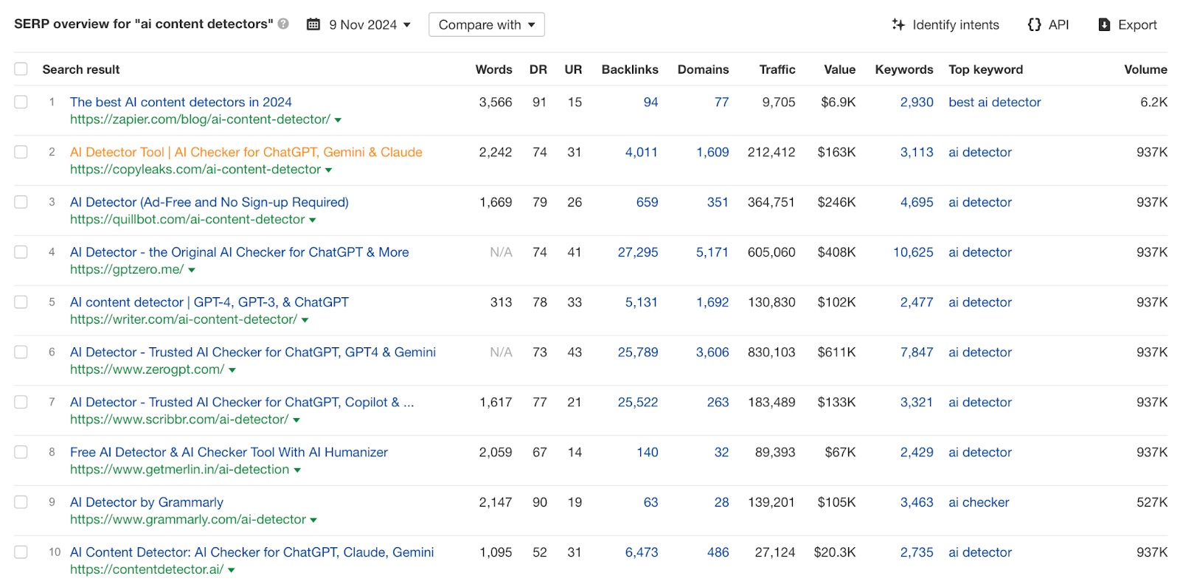Click the calendar icon by 9 Nov 2024
This screenshot has width=1180, height=584.
313,24
